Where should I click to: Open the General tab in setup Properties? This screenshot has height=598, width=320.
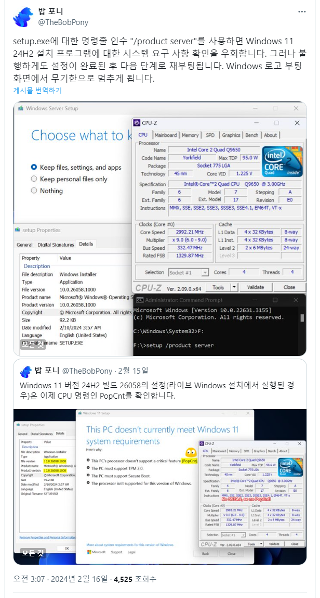click(25, 245)
